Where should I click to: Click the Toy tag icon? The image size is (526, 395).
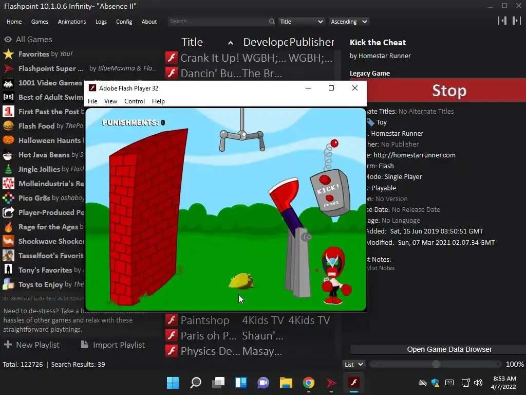370,122
